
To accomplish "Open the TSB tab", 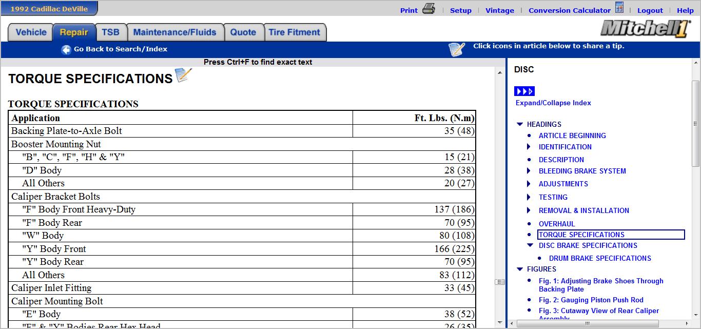I will pos(110,32).
